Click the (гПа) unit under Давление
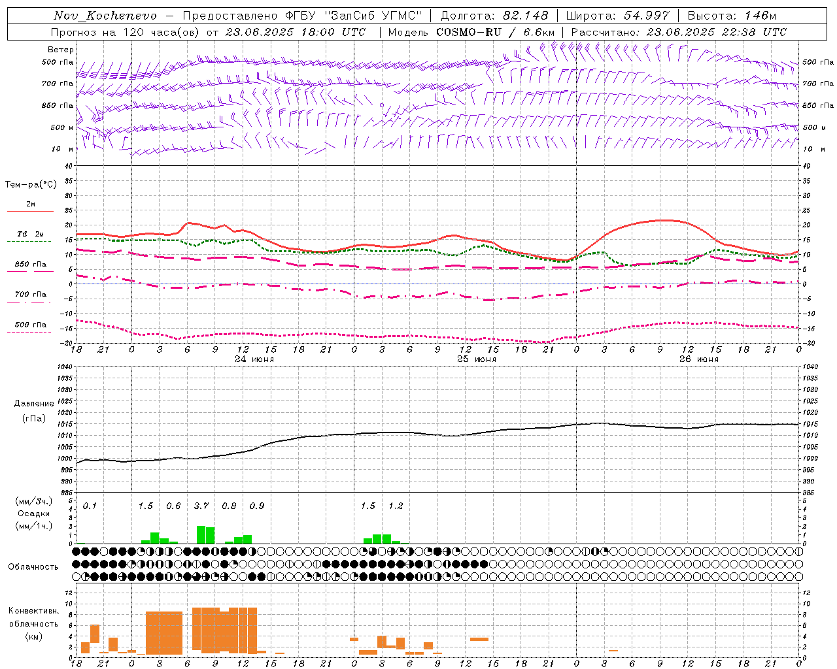 coord(34,419)
